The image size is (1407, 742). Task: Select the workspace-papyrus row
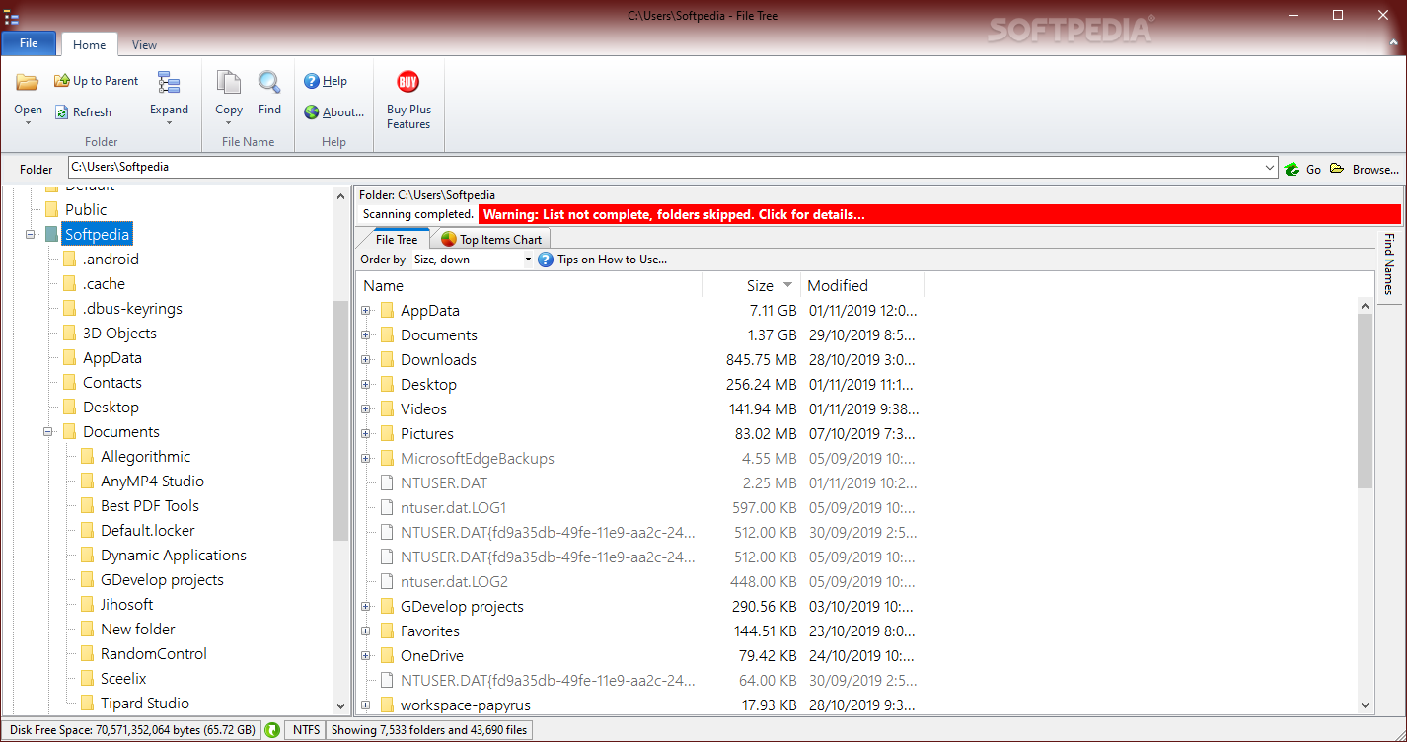click(641, 705)
